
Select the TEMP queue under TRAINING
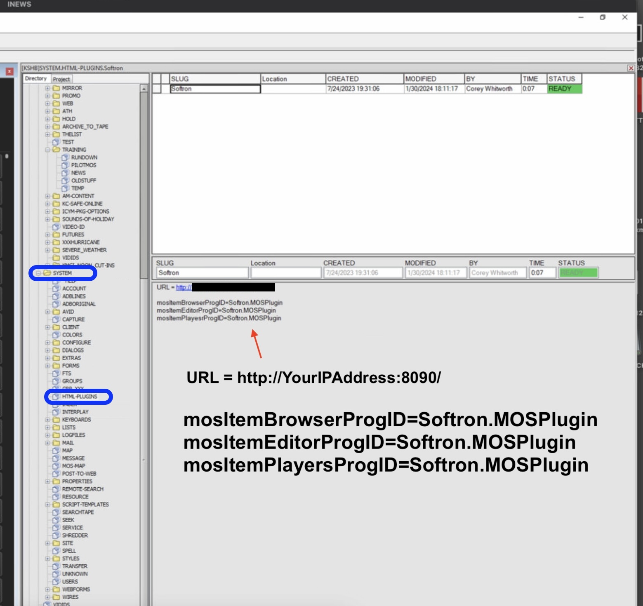(x=78, y=188)
